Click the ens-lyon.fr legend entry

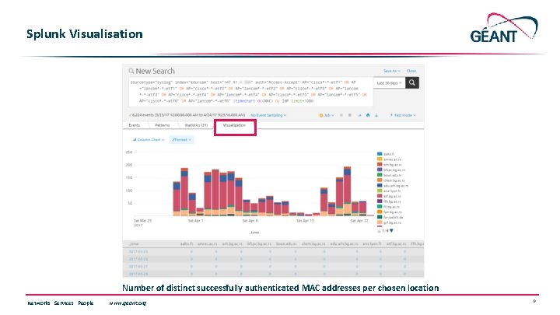[x=389, y=191]
